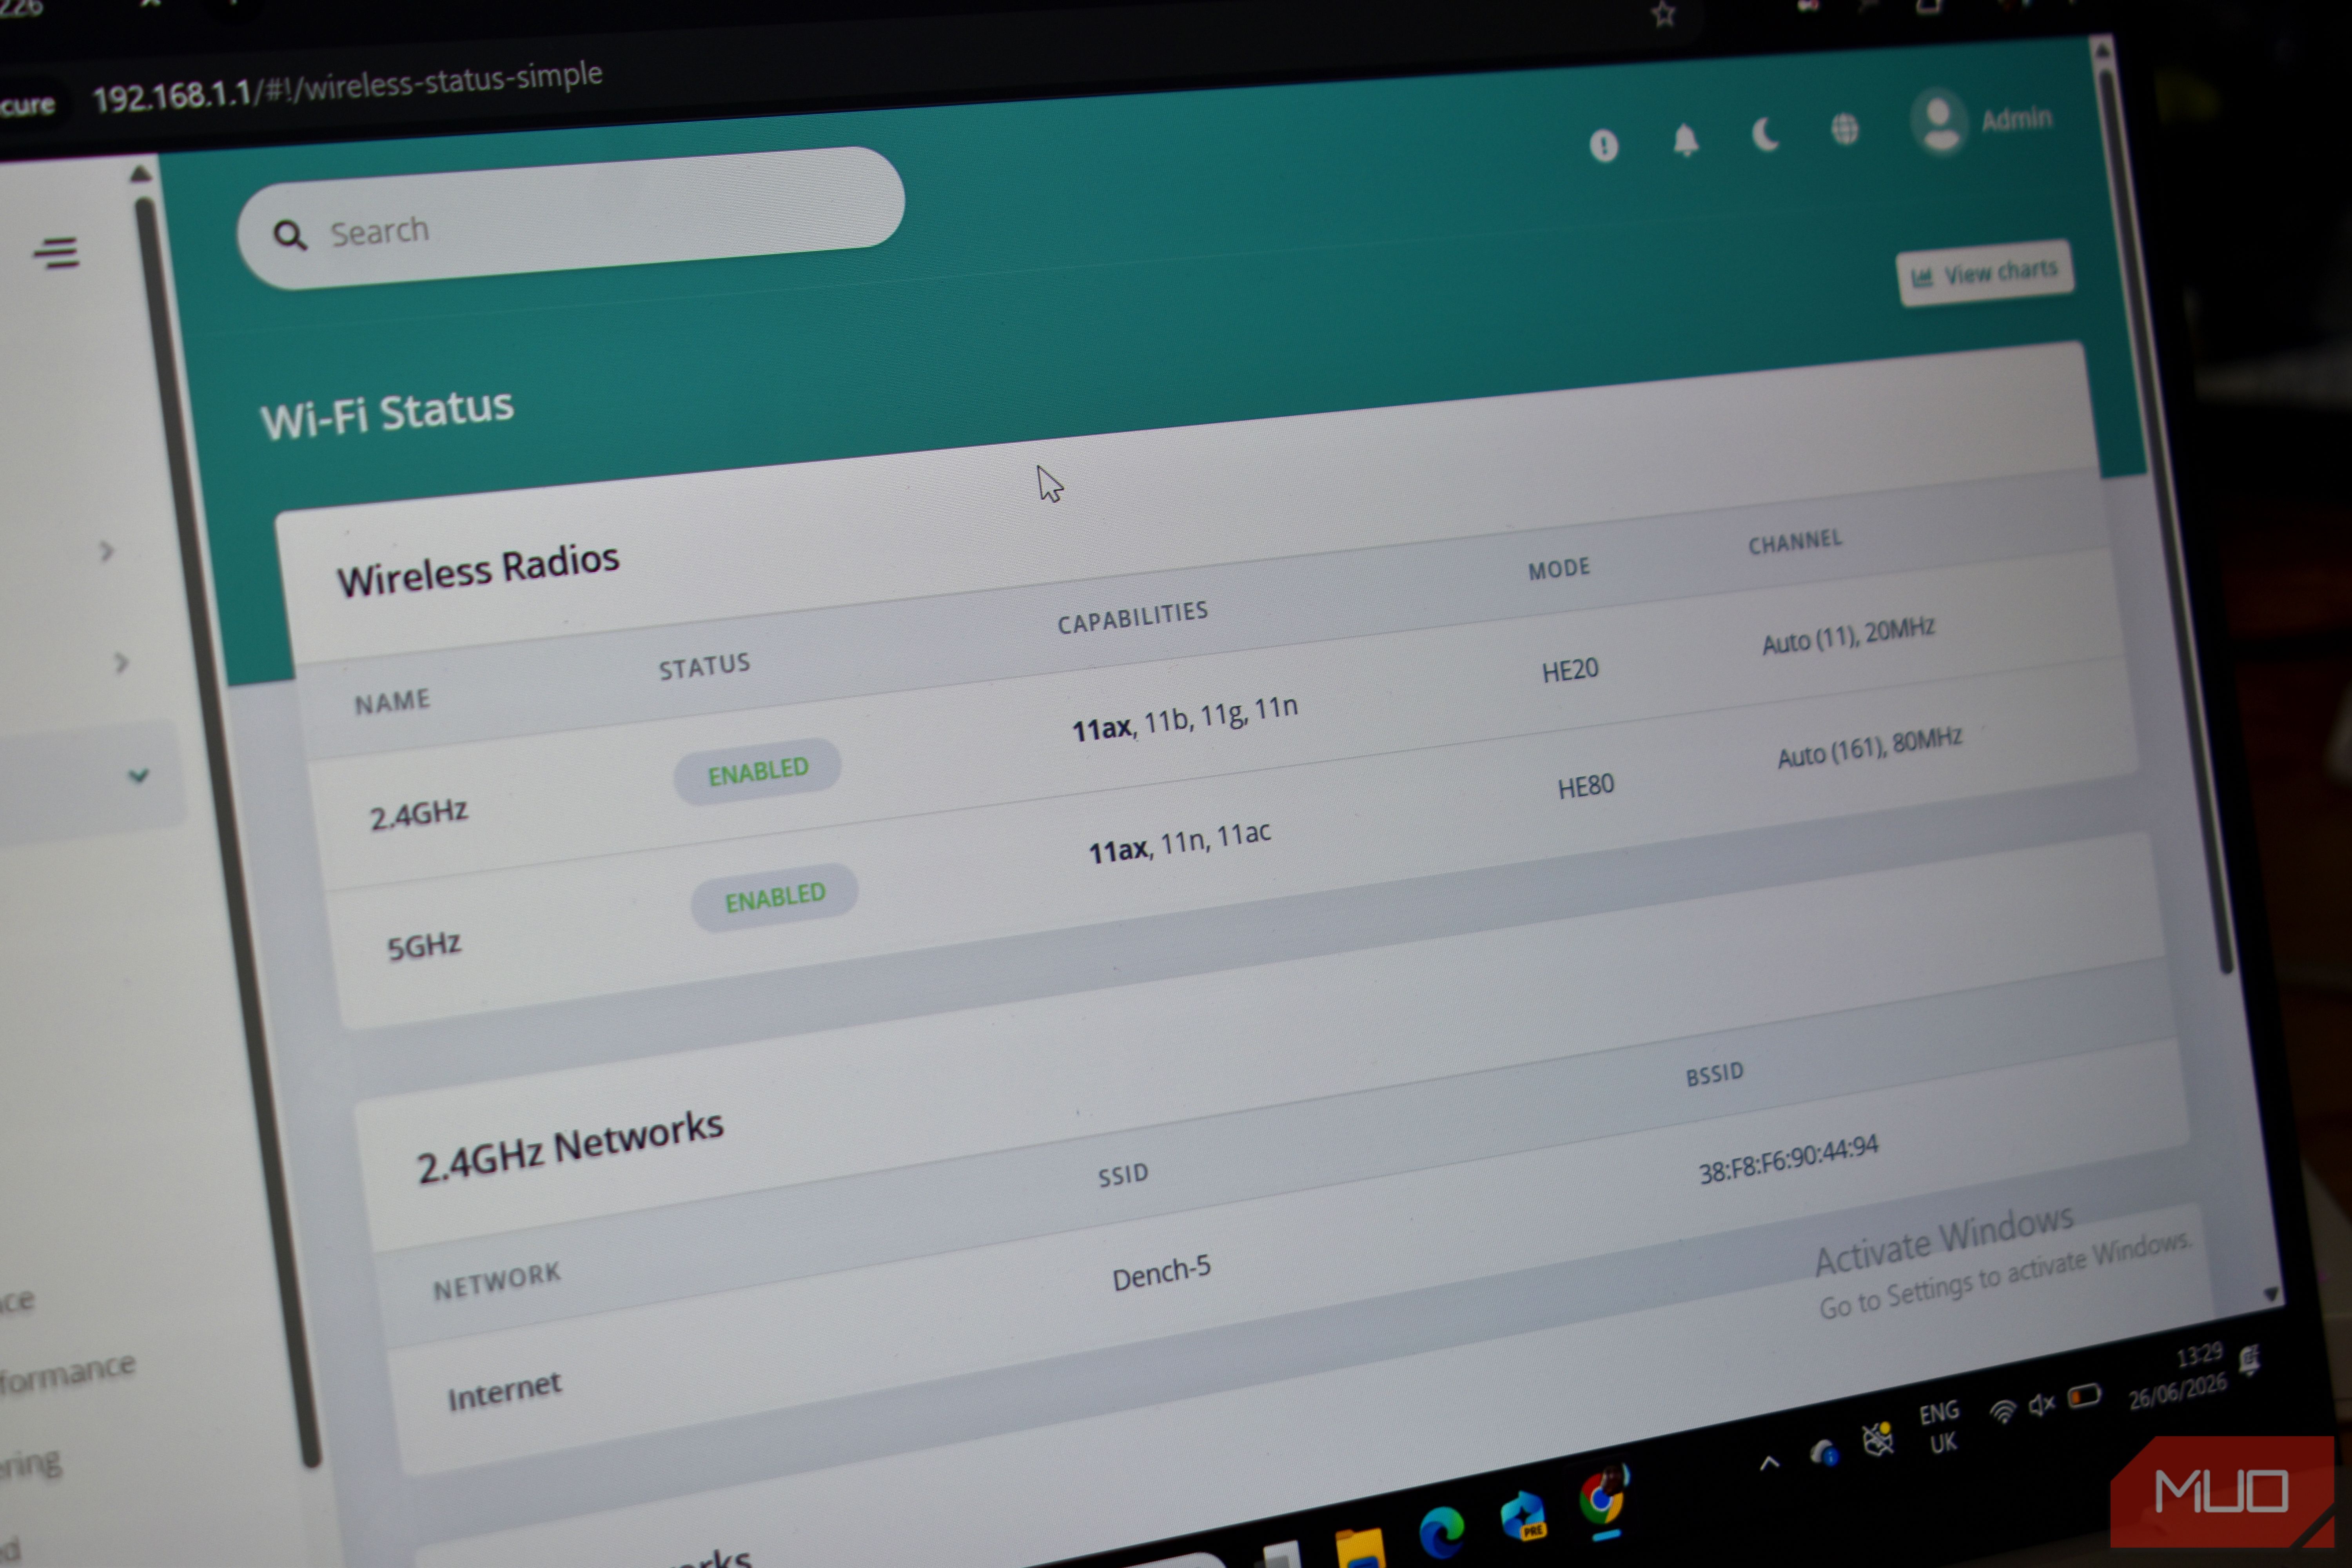Click the 2.4GHz Networks card title
The image size is (2352, 1568).
pos(570,1147)
